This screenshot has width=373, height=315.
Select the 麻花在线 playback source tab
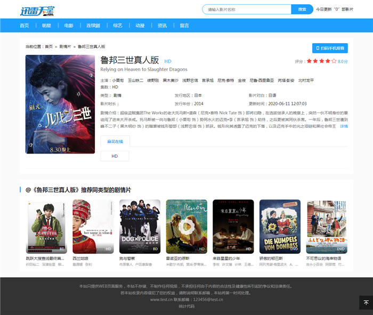(115, 141)
